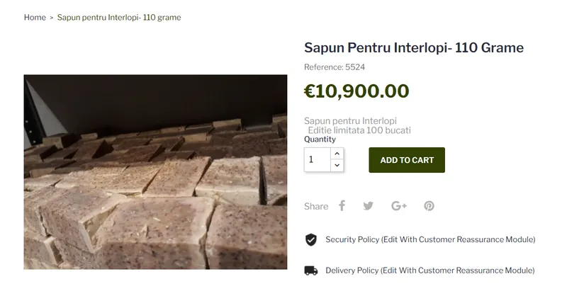Image resolution: width=567 pixels, height=291 pixels.
Task: Increase quantity with up arrow
Action: (x=337, y=154)
